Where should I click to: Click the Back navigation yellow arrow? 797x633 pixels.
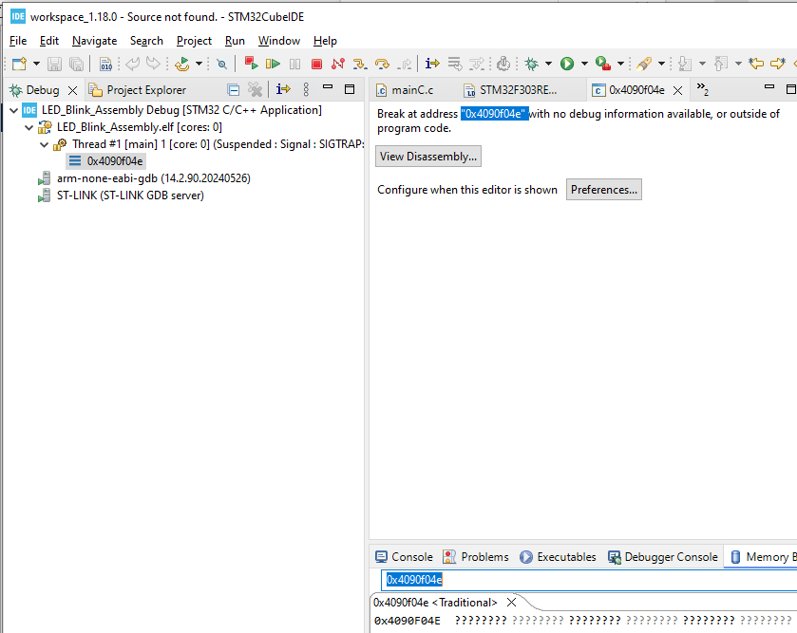756,64
